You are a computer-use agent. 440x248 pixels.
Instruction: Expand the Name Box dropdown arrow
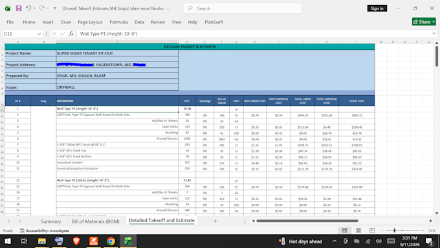pos(39,34)
